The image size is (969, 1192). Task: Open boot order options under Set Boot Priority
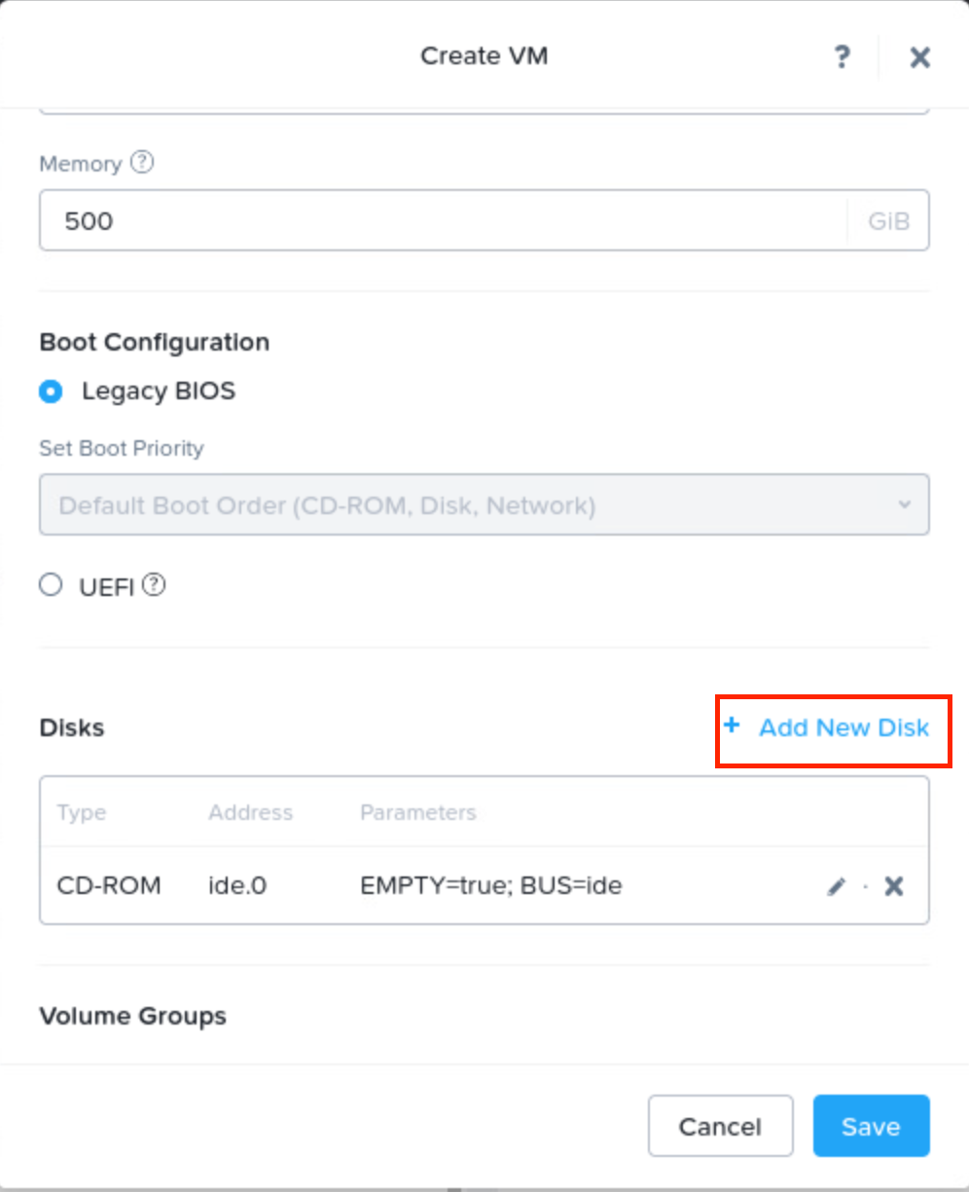pyautogui.click(x=484, y=504)
